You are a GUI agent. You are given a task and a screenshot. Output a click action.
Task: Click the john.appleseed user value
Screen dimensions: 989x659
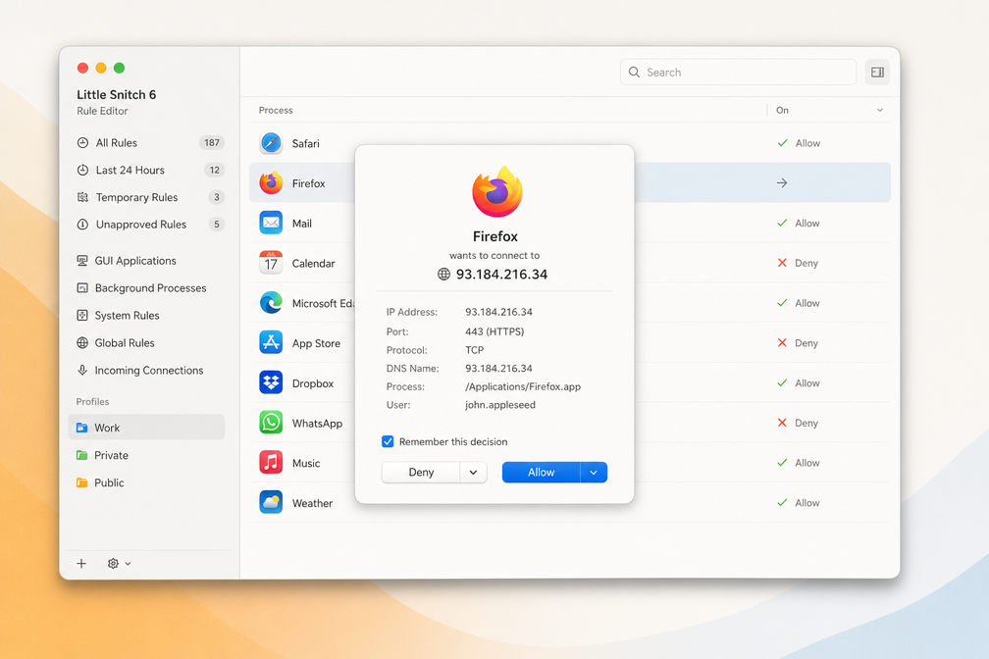coord(500,405)
